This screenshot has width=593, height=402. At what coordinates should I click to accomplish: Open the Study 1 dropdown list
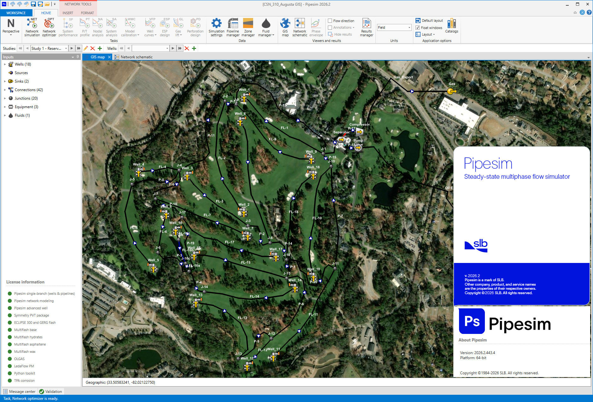click(66, 48)
